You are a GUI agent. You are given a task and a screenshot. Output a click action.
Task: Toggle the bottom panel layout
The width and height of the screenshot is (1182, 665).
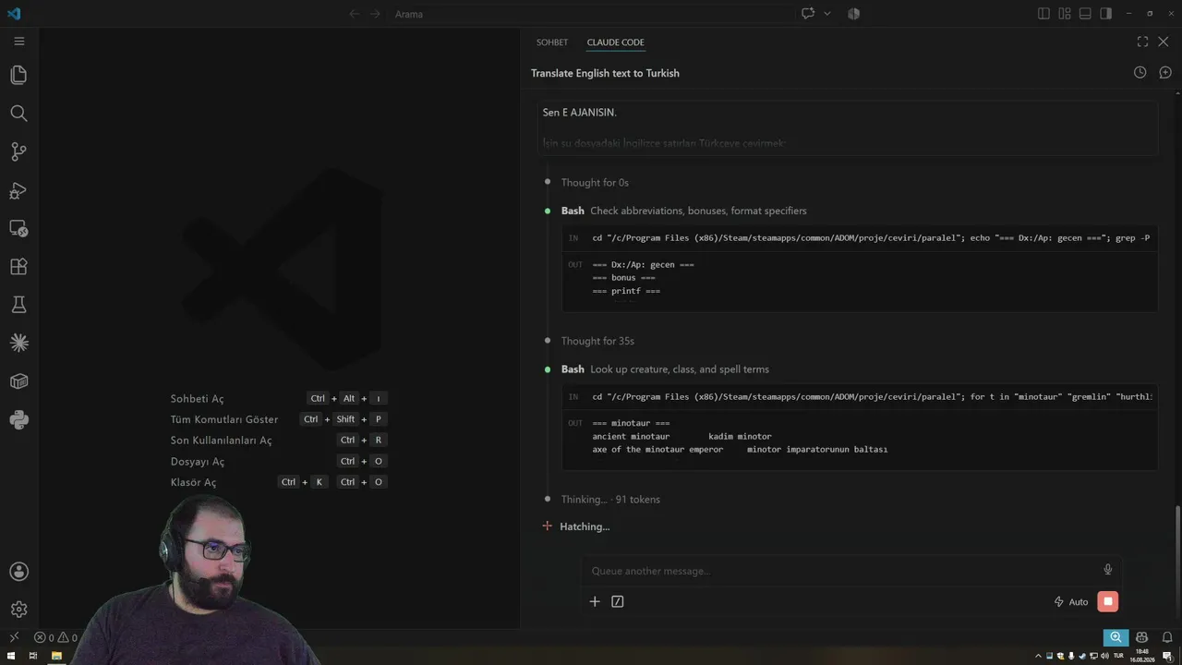point(1085,14)
